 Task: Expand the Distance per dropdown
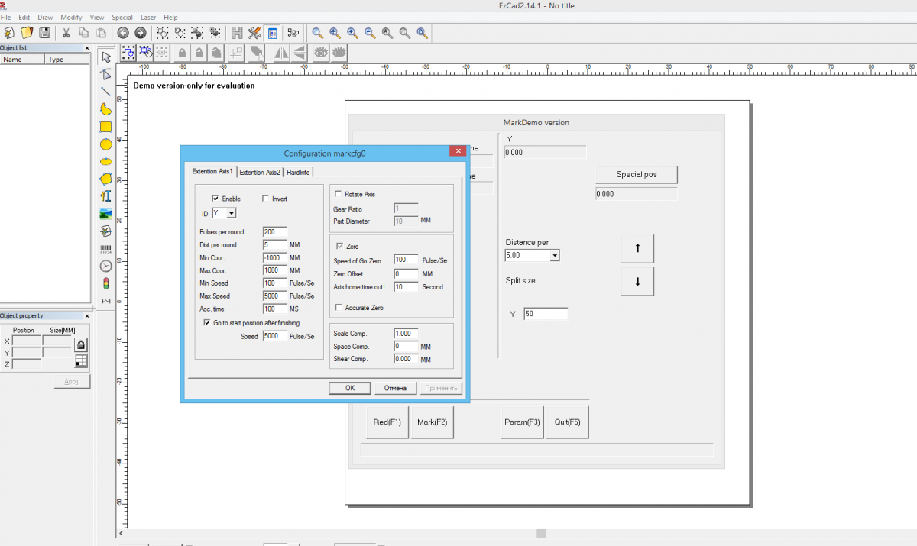555,255
